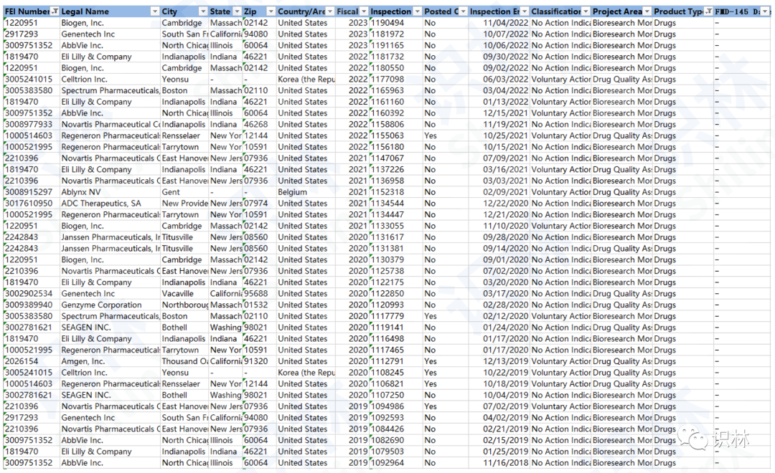Open the Product Type column filter dropdown
The image size is (775, 473).
pyautogui.click(x=708, y=11)
